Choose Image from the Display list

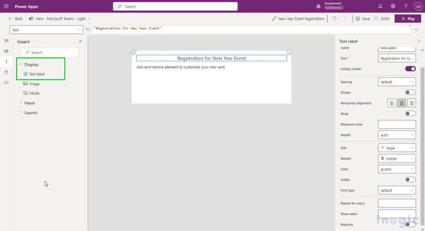pyautogui.click(x=34, y=83)
